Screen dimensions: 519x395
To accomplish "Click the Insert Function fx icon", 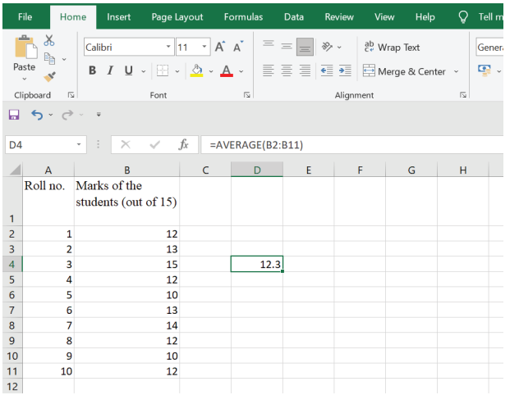I will tap(183, 145).
